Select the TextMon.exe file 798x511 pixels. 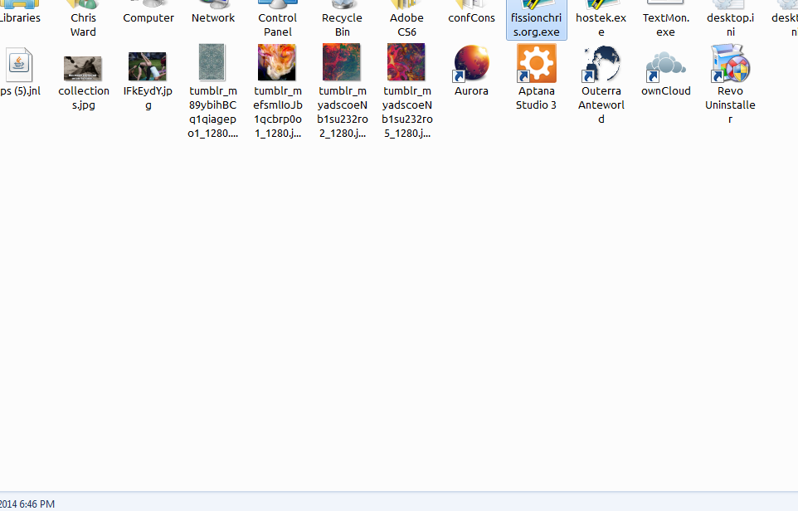665,20
